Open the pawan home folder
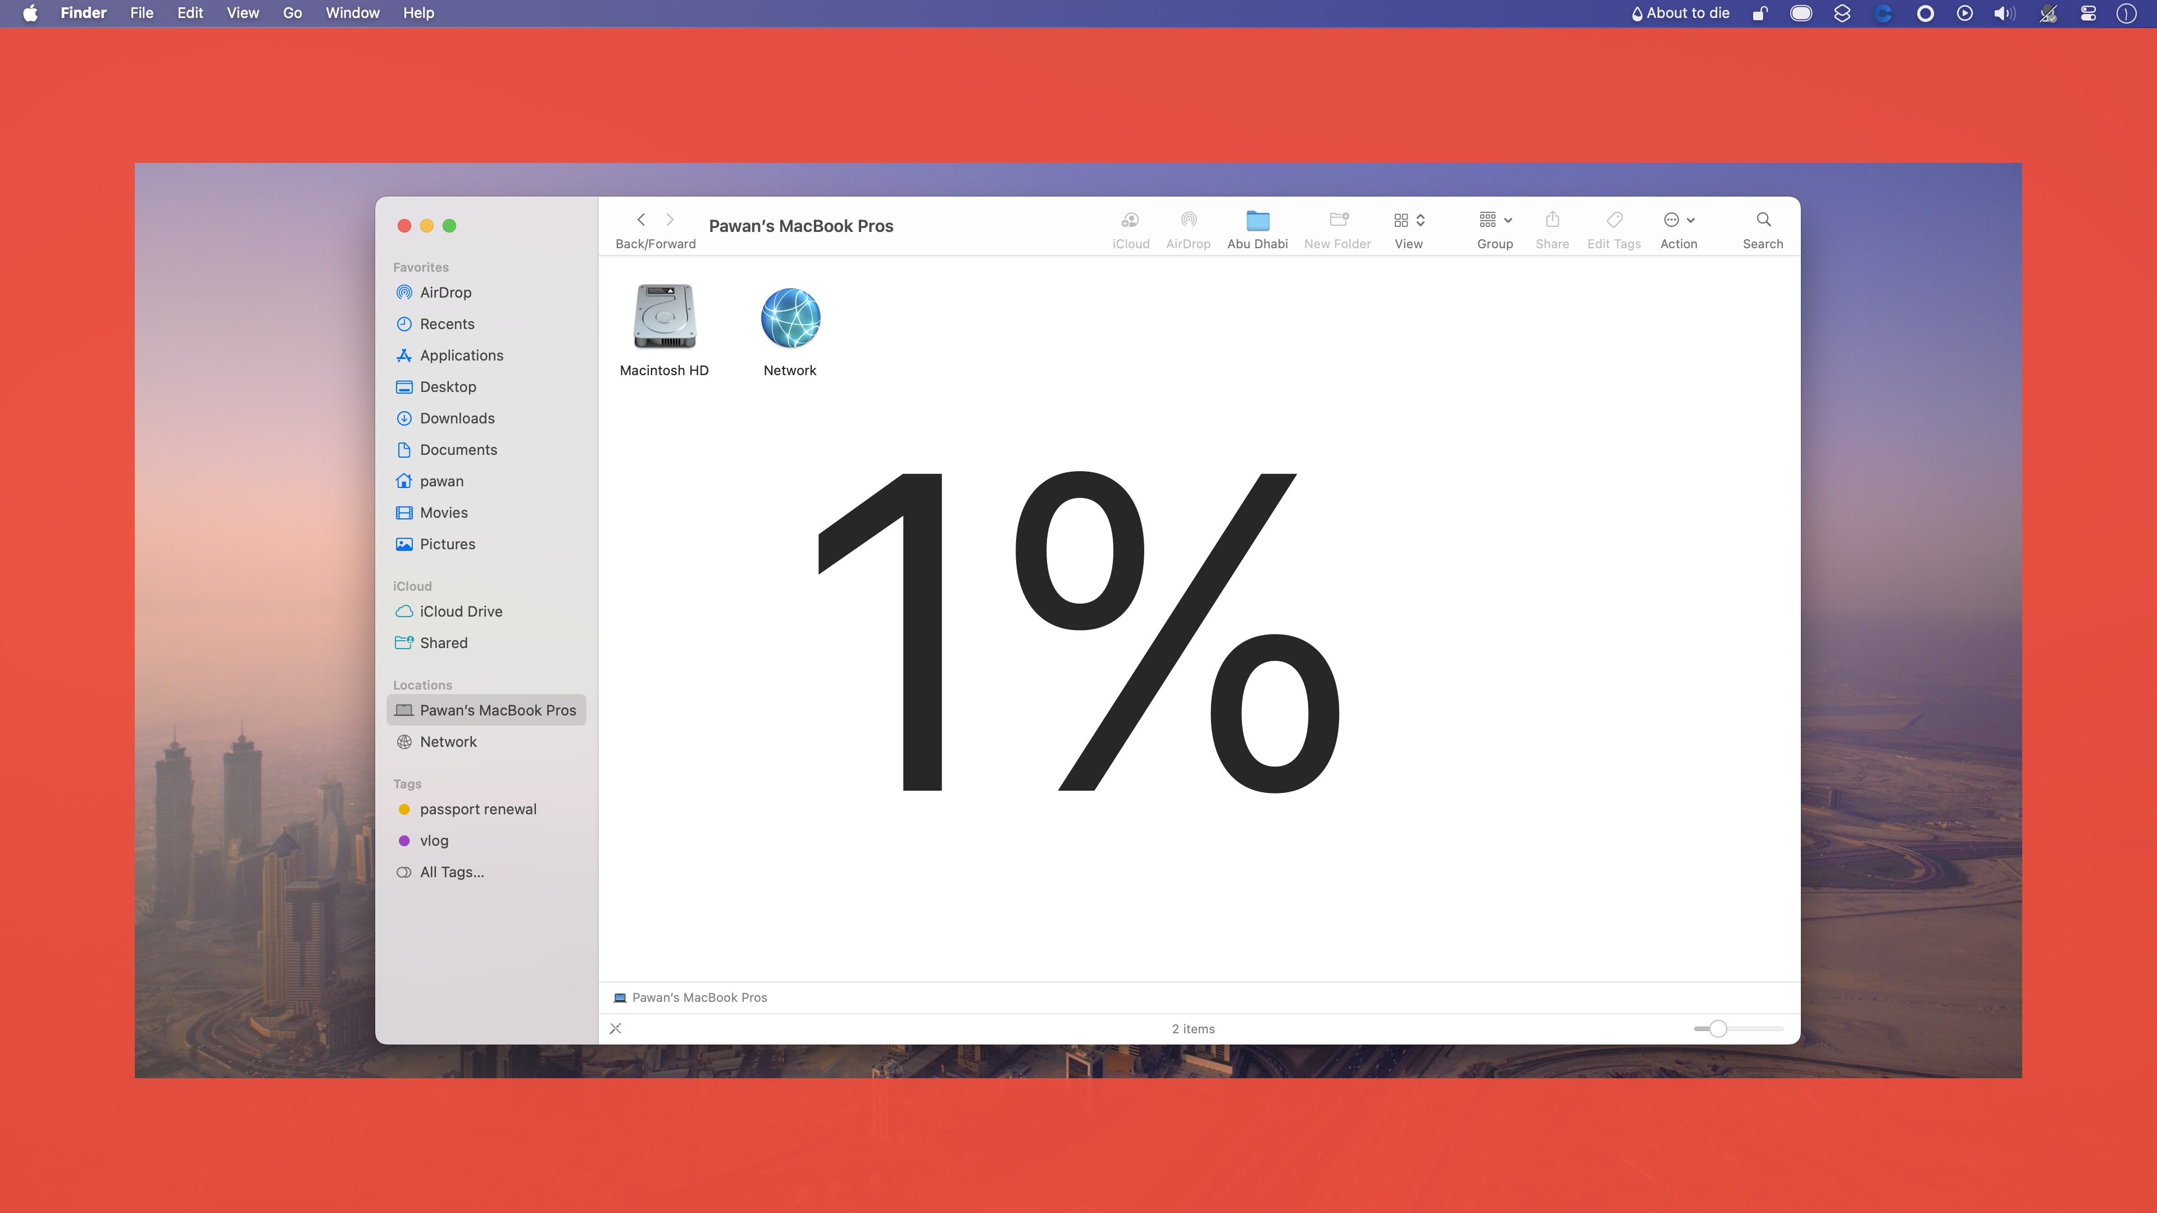2157x1213 pixels. (x=486, y=481)
